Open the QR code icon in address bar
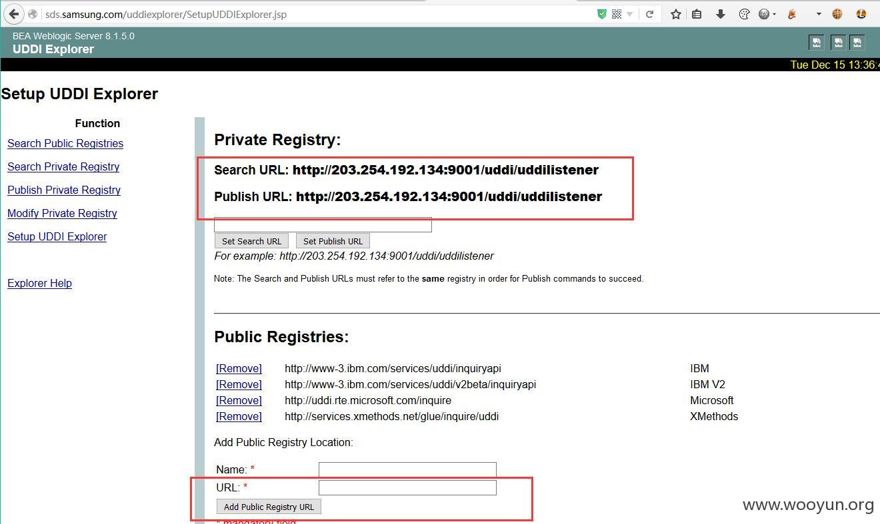Screen dimensions: 880x524 pos(617,14)
